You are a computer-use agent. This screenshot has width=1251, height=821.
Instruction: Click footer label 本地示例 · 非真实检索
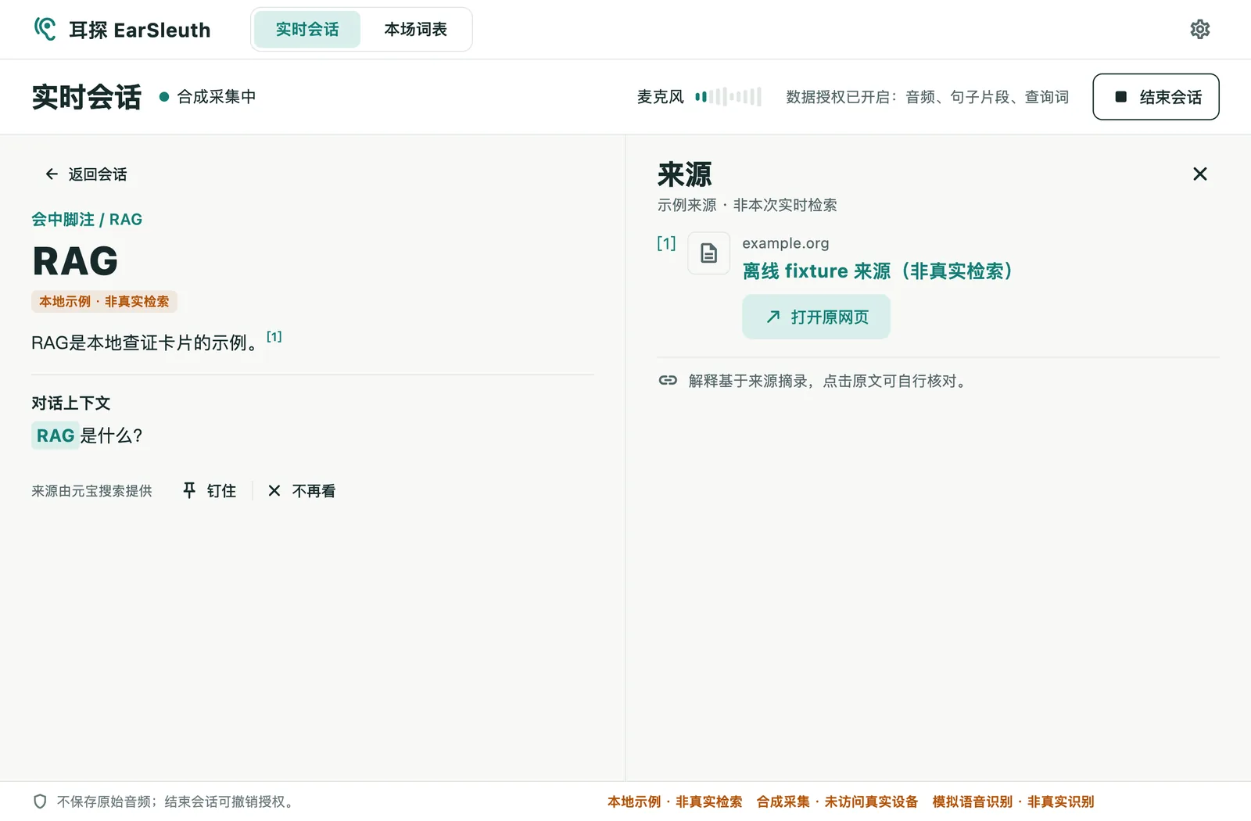click(675, 801)
